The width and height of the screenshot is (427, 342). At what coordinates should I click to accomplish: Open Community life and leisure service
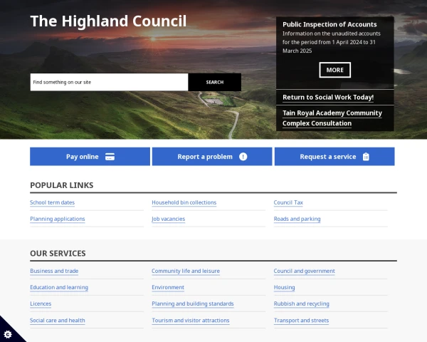tap(186, 271)
